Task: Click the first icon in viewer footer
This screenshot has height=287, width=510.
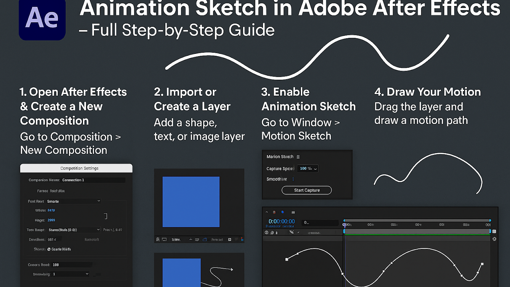Action: point(158,240)
